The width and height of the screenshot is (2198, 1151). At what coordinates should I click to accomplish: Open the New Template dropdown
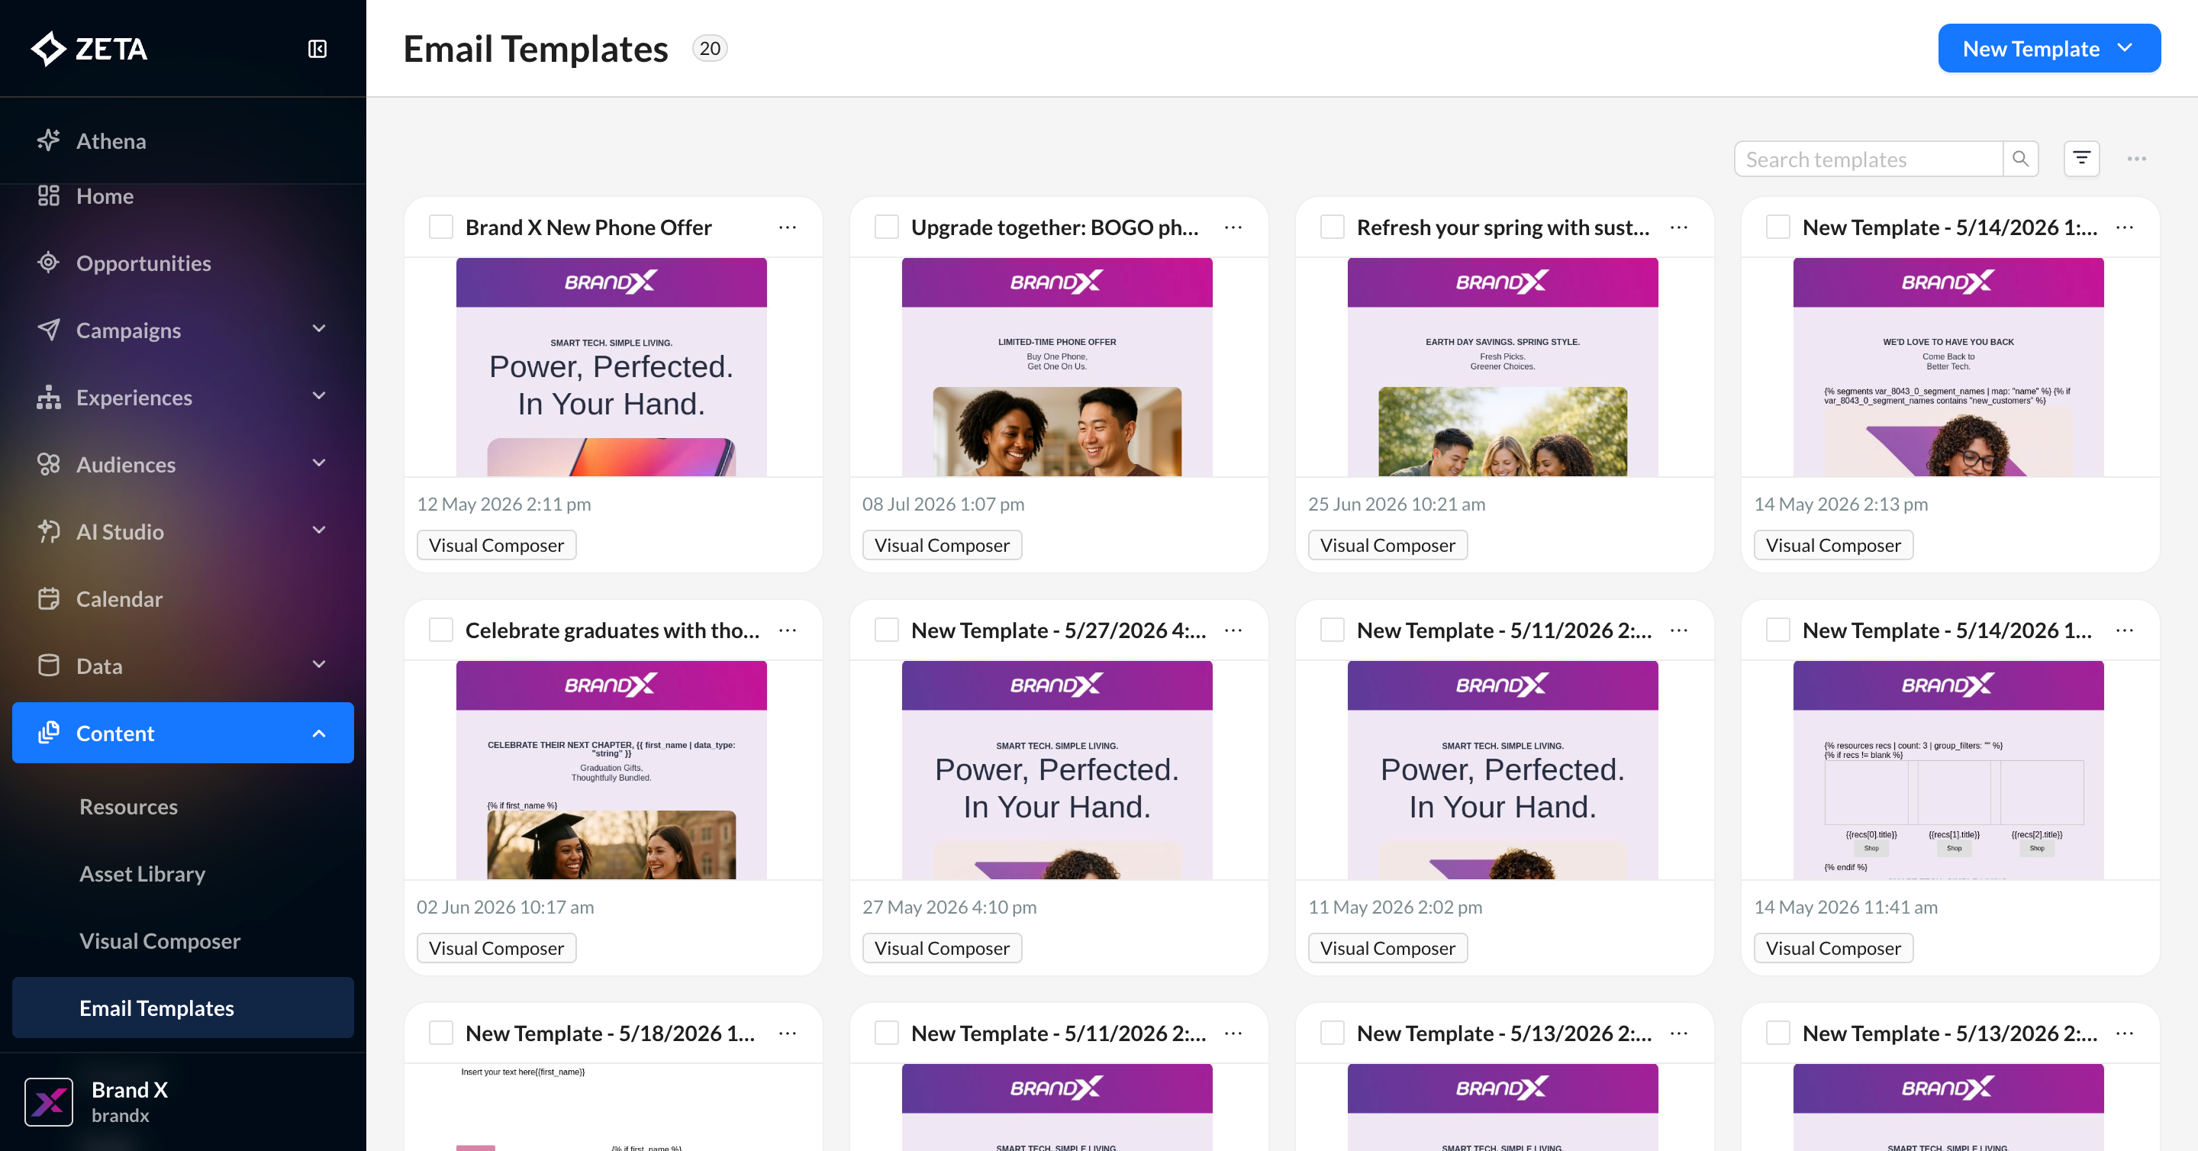pyautogui.click(x=2049, y=49)
